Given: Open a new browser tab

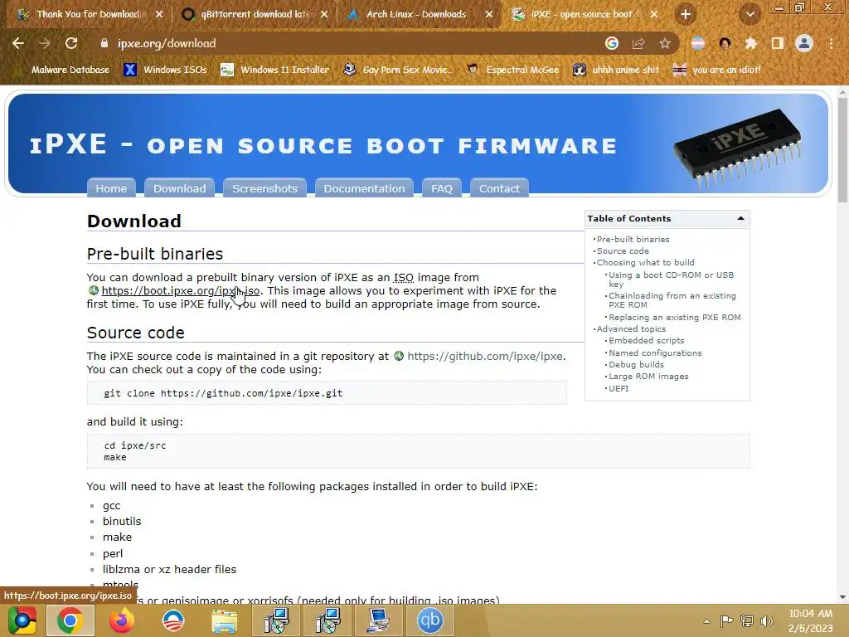Looking at the screenshot, I should [686, 14].
